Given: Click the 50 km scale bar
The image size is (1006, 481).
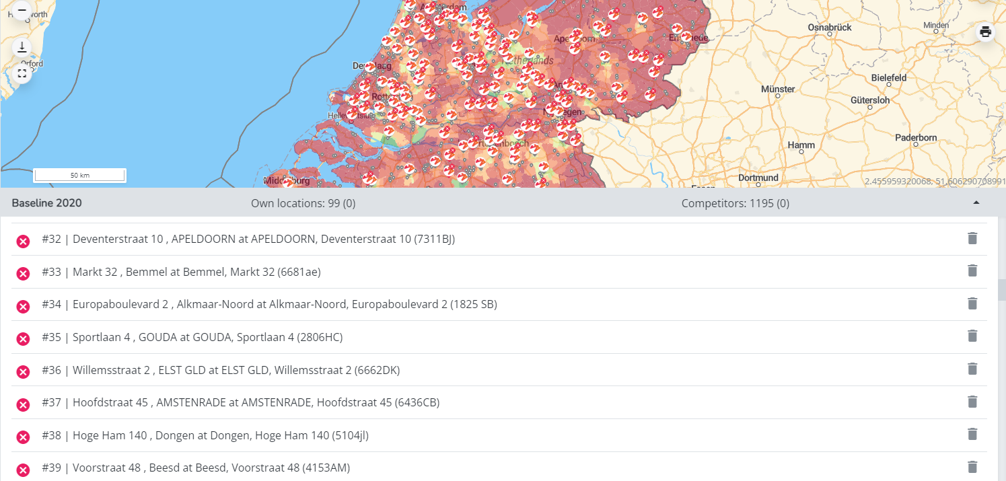Looking at the screenshot, I should (x=79, y=174).
